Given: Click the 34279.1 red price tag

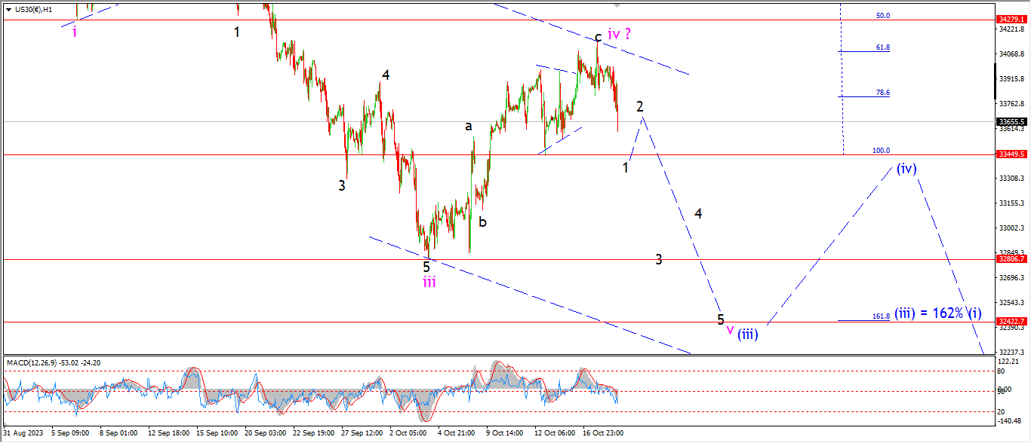Looking at the screenshot, I should point(1012,20).
